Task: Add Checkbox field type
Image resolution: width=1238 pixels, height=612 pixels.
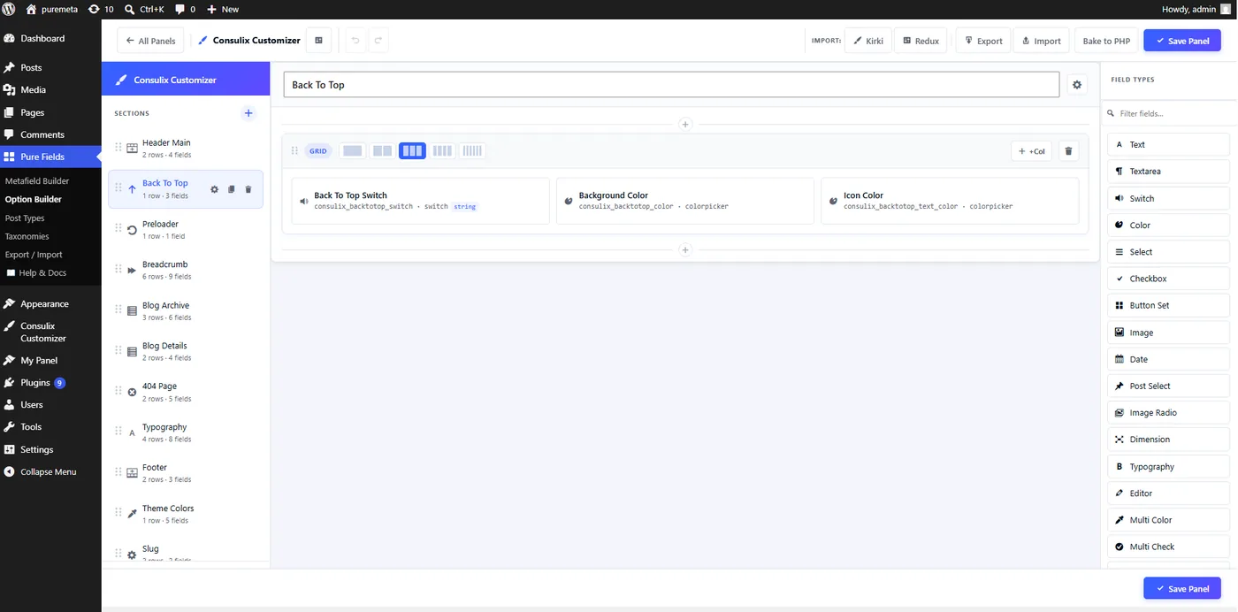Action: 1168,279
